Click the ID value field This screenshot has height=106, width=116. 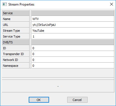pyautogui.click(x=73, y=48)
